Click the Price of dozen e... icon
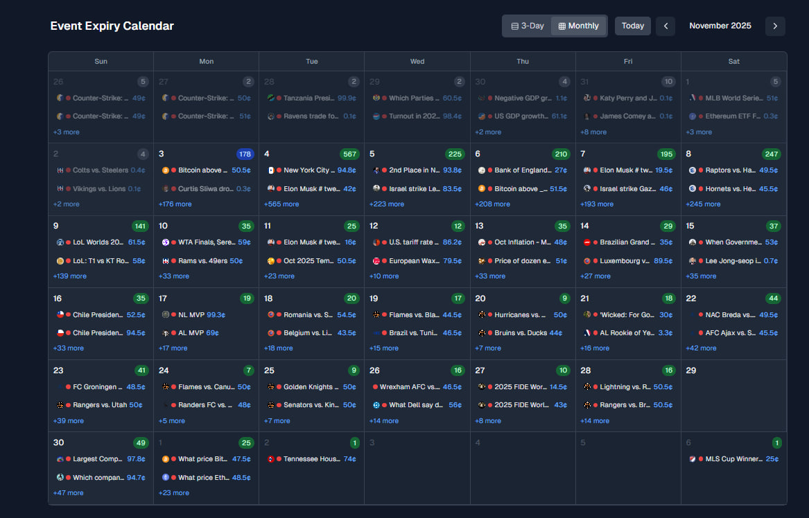Screen dimensions: 809x518 (x=481, y=261)
